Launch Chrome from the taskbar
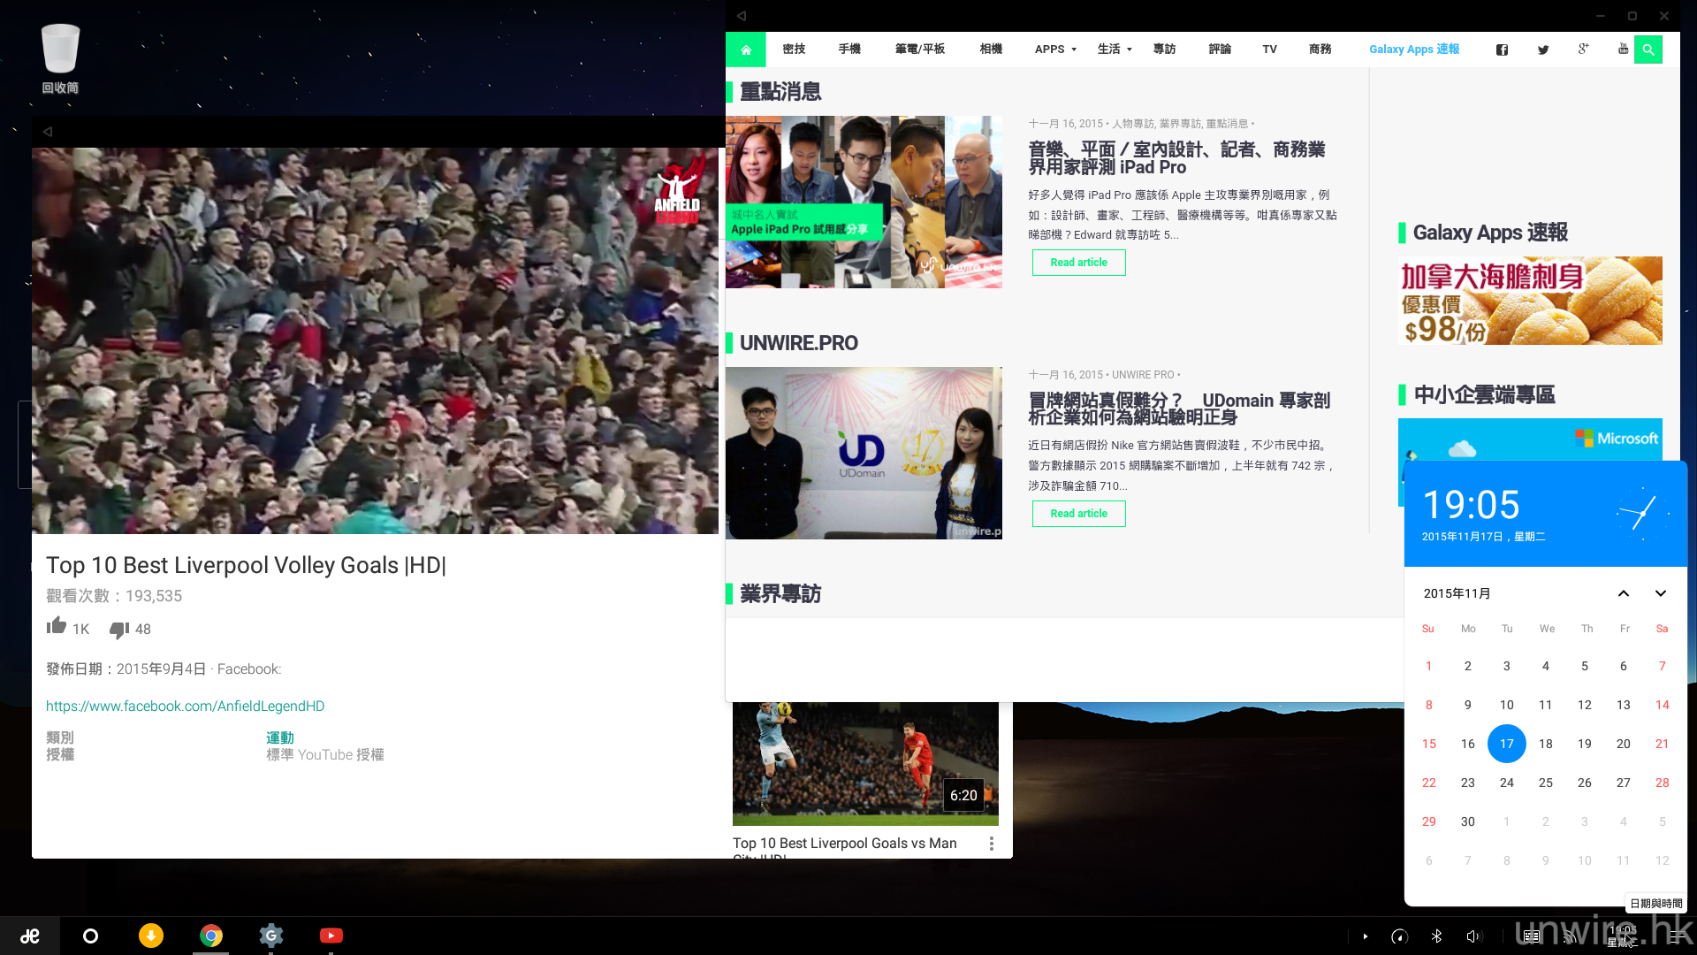Image resolution: width=1697 pixels, height=955 pixels. (x=211, y=936)
